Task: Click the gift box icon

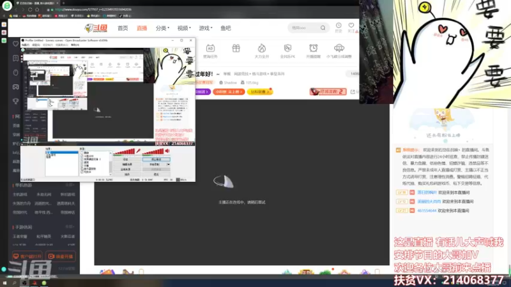Action: [x=236, y=48]
